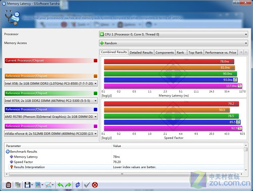Click the bar chart type icon
This screenshot has height=191, width=253.
point(38,185)
